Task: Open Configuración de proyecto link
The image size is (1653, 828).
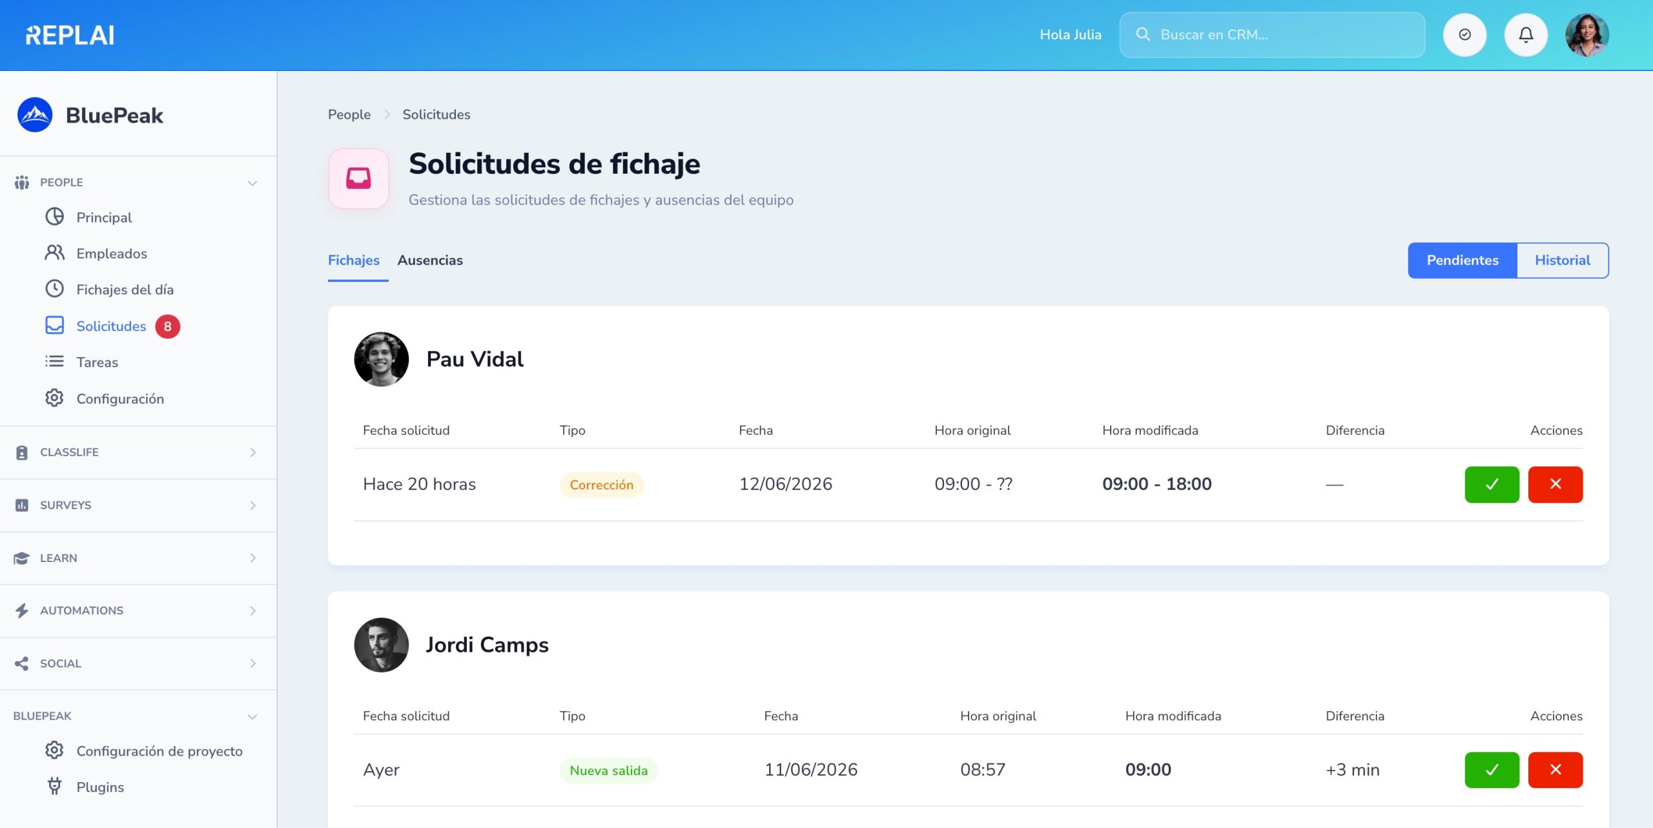Action: coord(159,751)
